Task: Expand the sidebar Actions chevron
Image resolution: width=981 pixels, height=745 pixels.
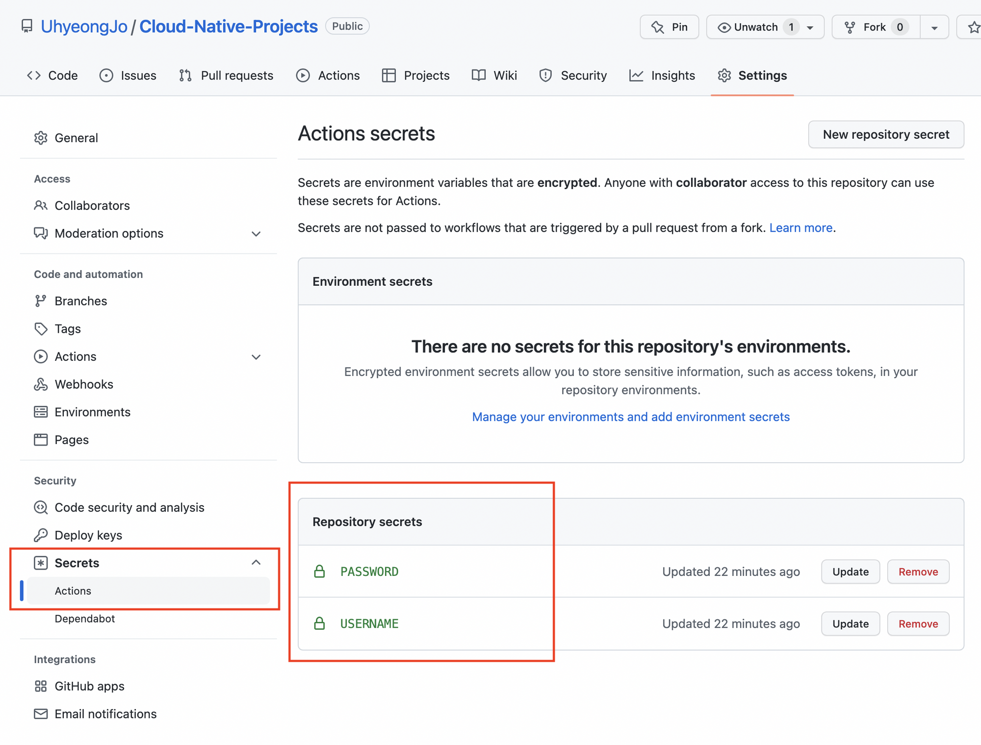Action: click(x=256, y=357)
